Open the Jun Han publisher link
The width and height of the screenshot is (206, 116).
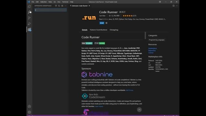tap(102, 16)
